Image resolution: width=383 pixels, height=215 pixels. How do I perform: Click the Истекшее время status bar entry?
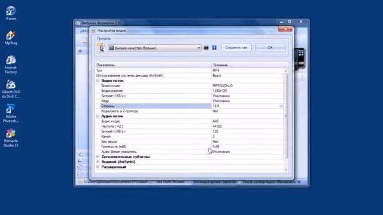215,182
